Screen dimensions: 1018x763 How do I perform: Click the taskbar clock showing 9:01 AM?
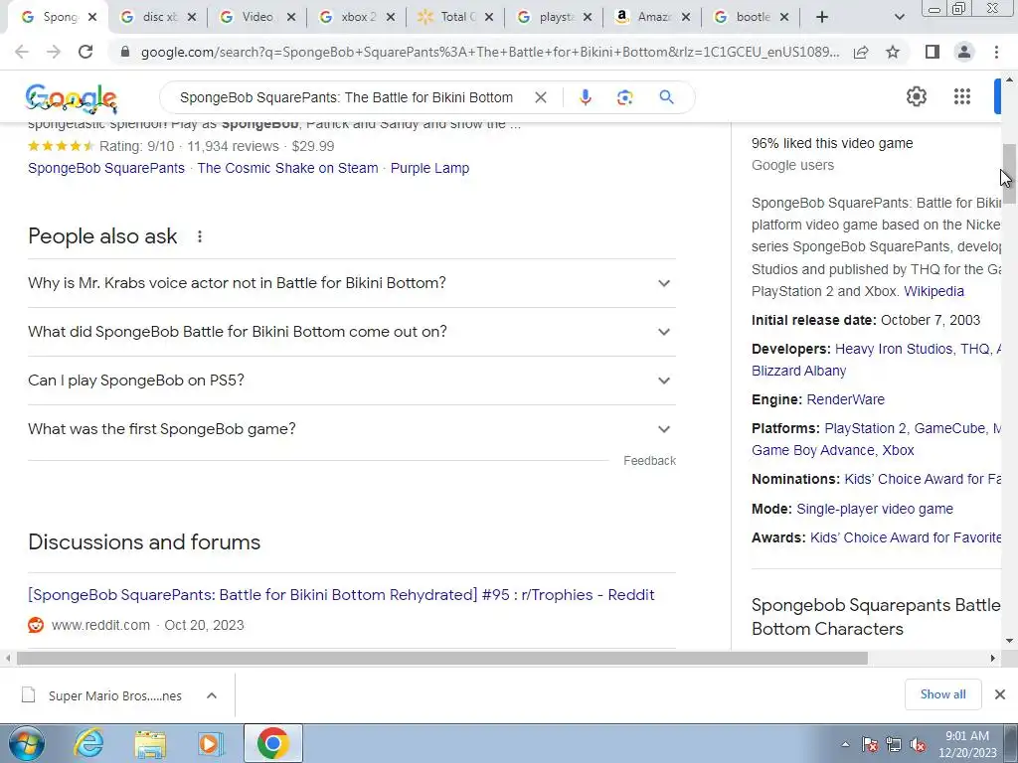(966, 744)
